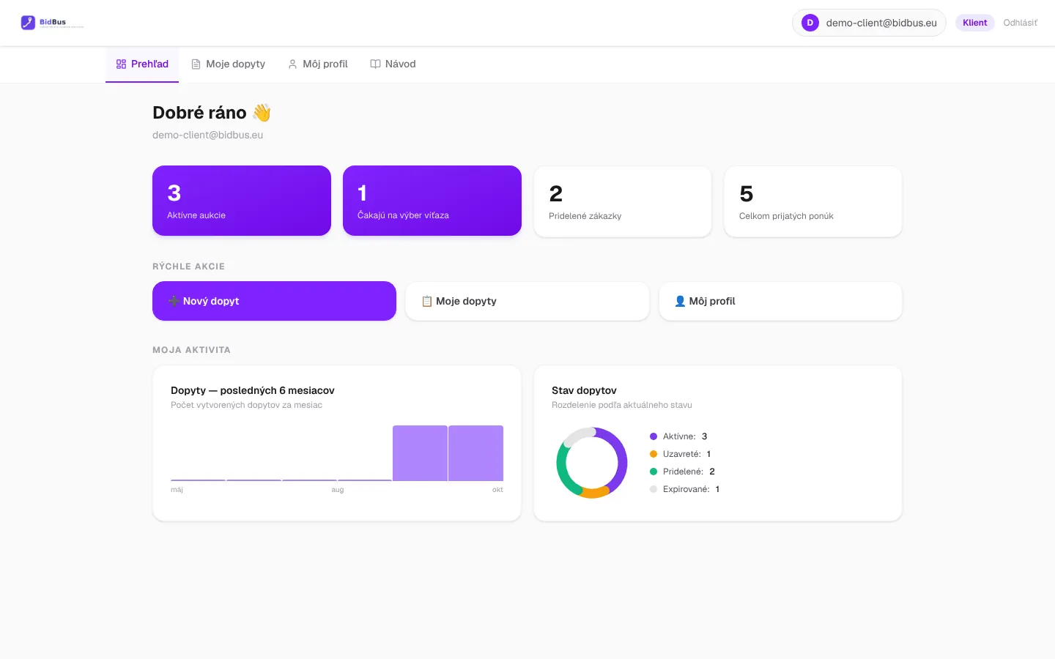The image size is (1055, 659).
Task: Click the plus icon on Nový dopyt
Action: point(174,301)
